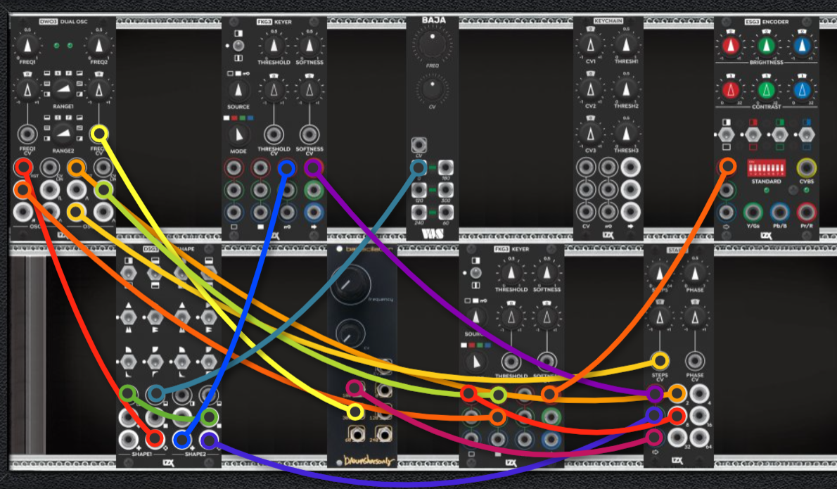Click the BAJA 180 degree output jack
The width and height of the screenshot is (837, 489).
coord(446,167)
